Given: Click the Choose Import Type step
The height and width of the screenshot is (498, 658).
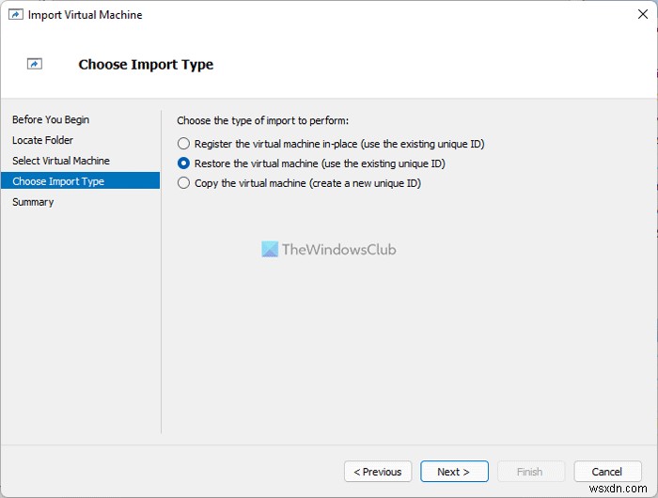Looking at the screenshot, I should (x=80, y=180).
